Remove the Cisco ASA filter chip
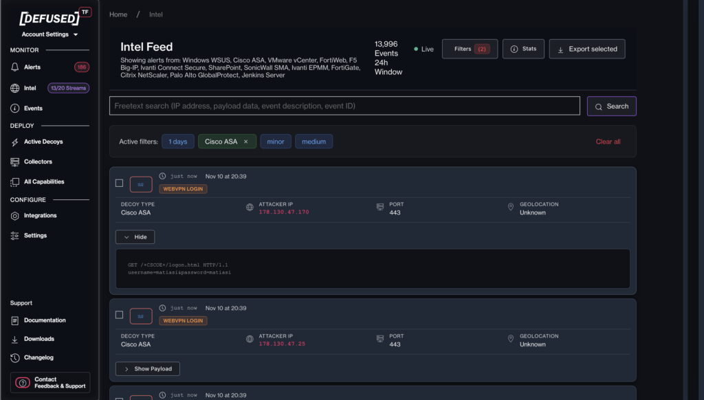Viewport: 704px width, 400px height. click(x=245, y=142)
